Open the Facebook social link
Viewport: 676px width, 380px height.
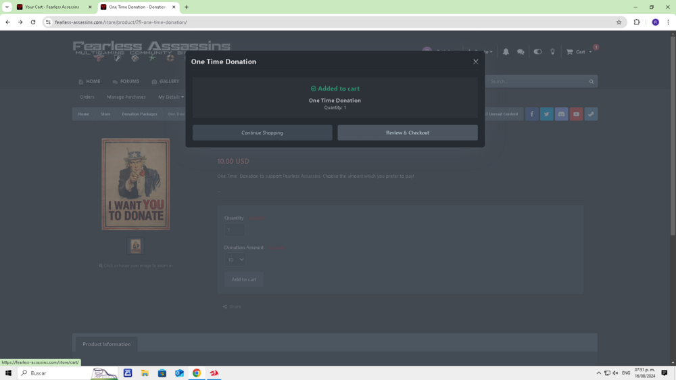coord(531,114)
